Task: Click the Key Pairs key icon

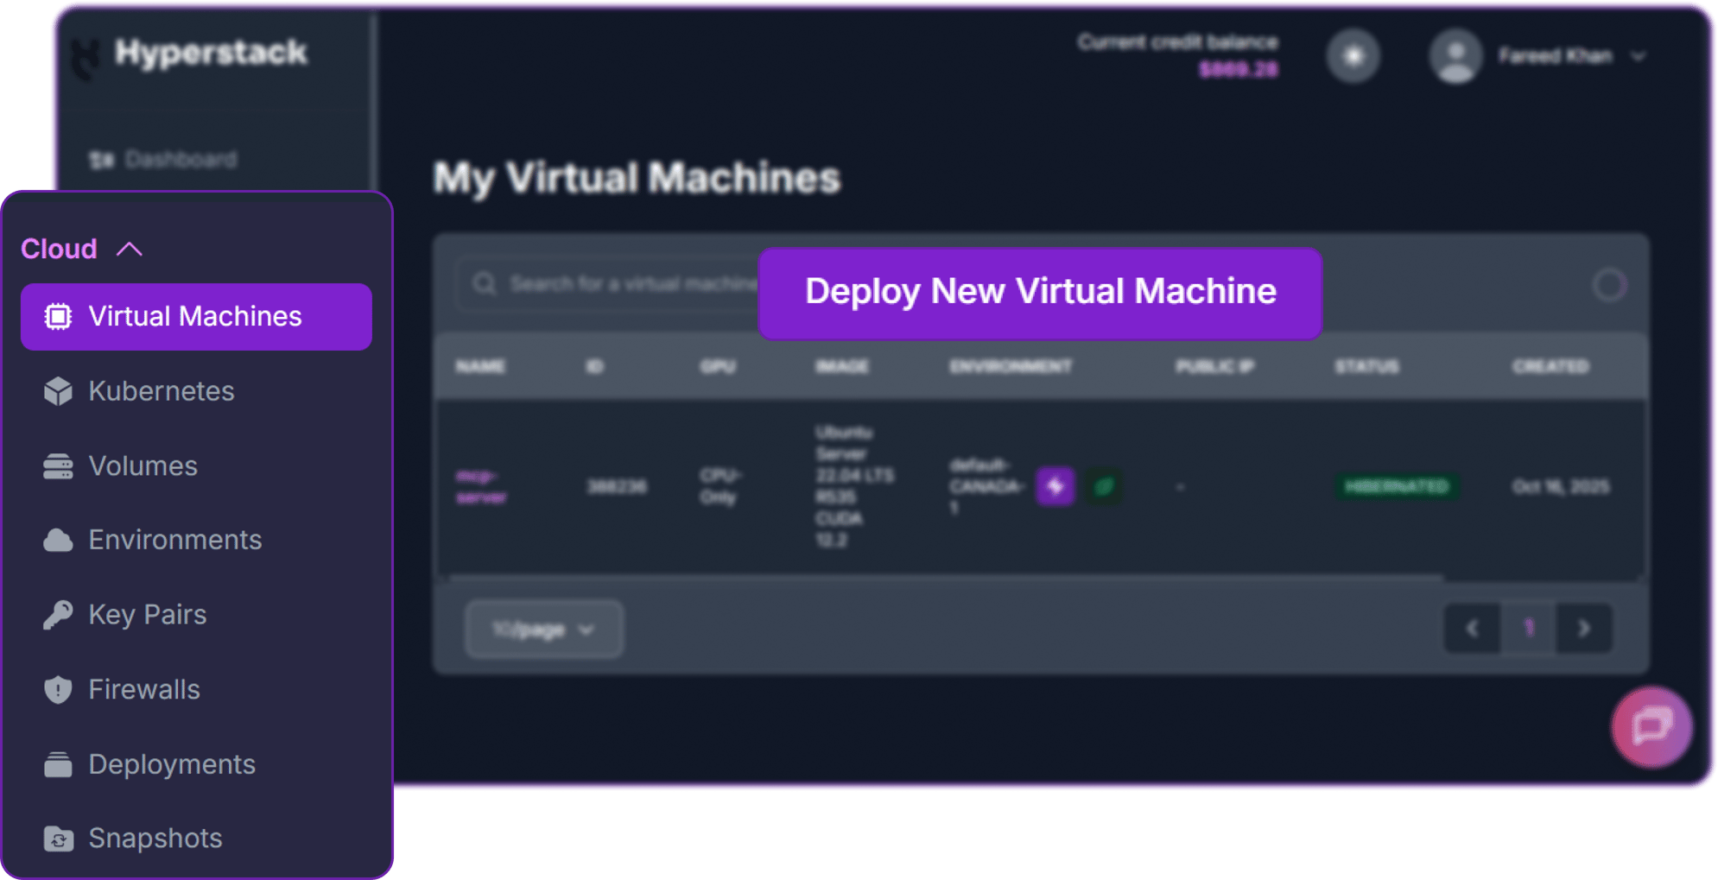Action: [58, 615]
